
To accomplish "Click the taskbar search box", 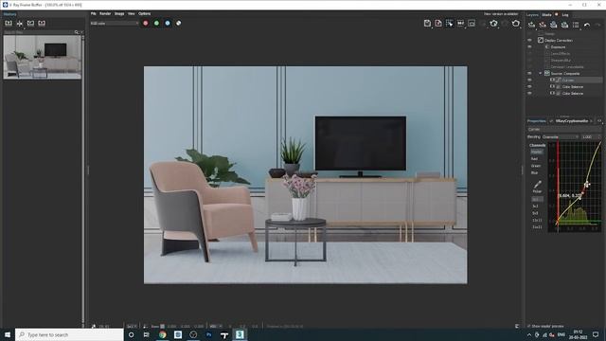I will (x=69, y=334).
